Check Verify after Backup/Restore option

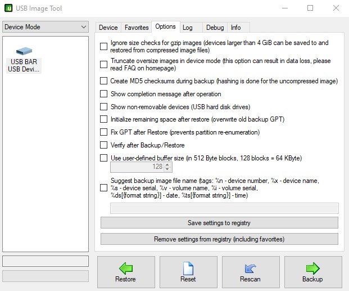[x=103, y=145]
